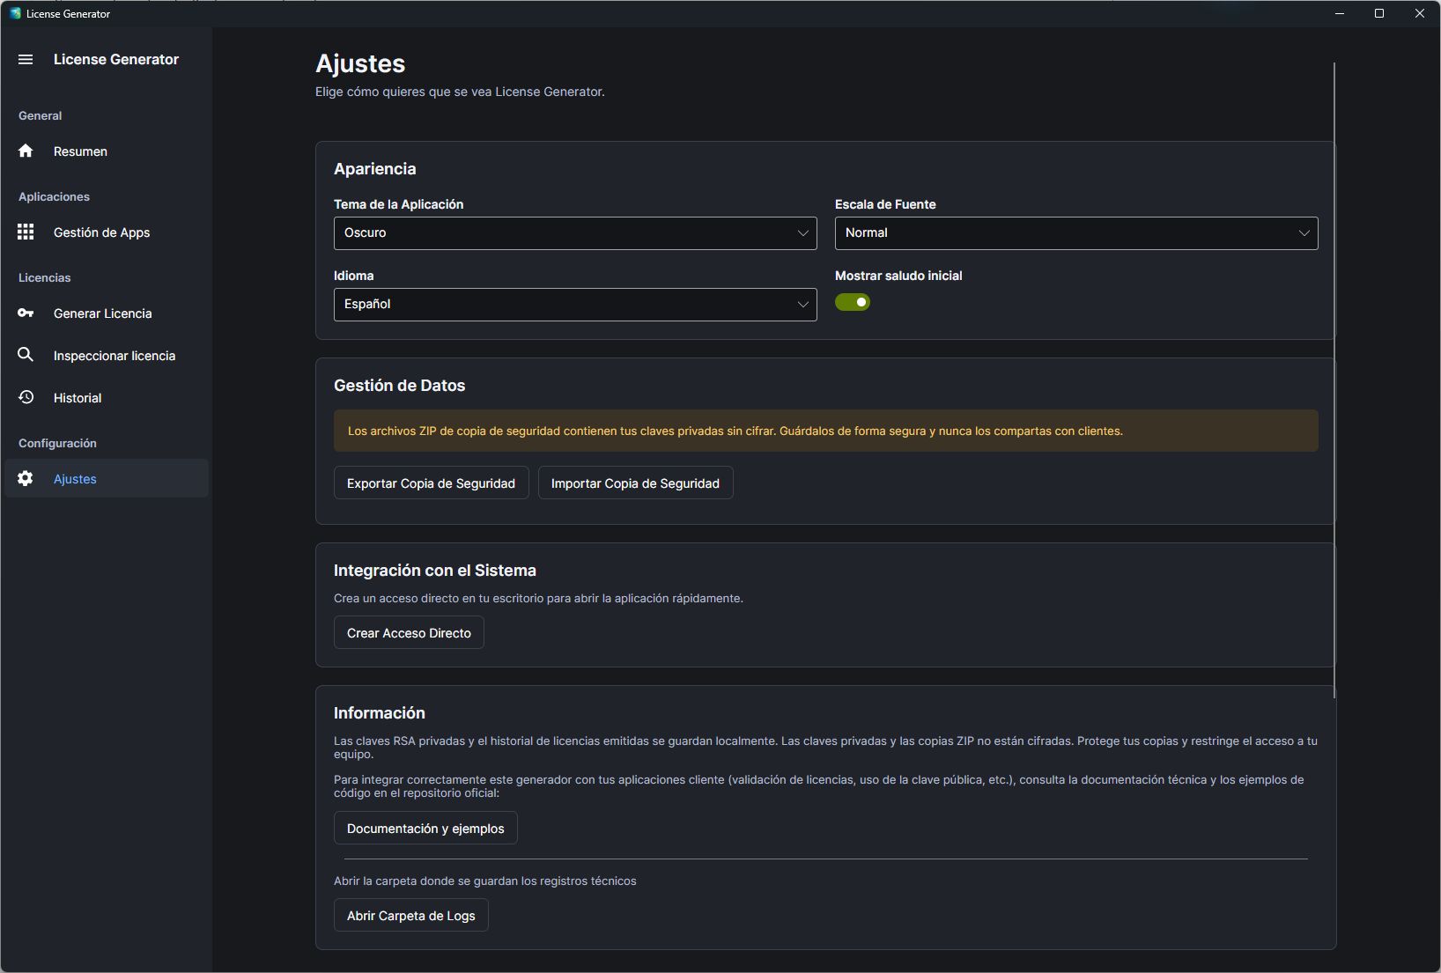Screen dimensions: 1441x973
Task: Select Generar Licencia in sidebar
Action: (x=107, y=313)
